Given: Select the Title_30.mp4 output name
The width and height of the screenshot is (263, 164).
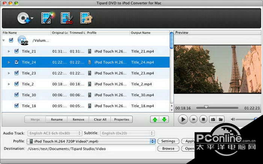Looking at the screenshot, I should pos(142,95).
